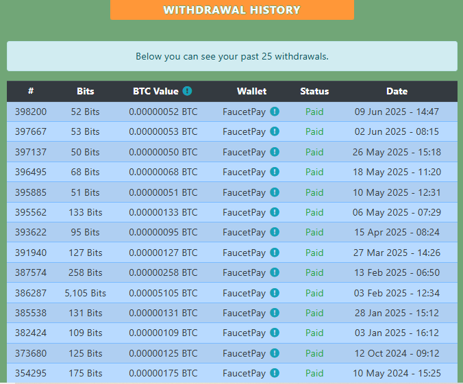The image size is (463, 384).
Task: Click FaucetPay info icon in row 385538
Action: pyautogui.click(x=275, y=313)
